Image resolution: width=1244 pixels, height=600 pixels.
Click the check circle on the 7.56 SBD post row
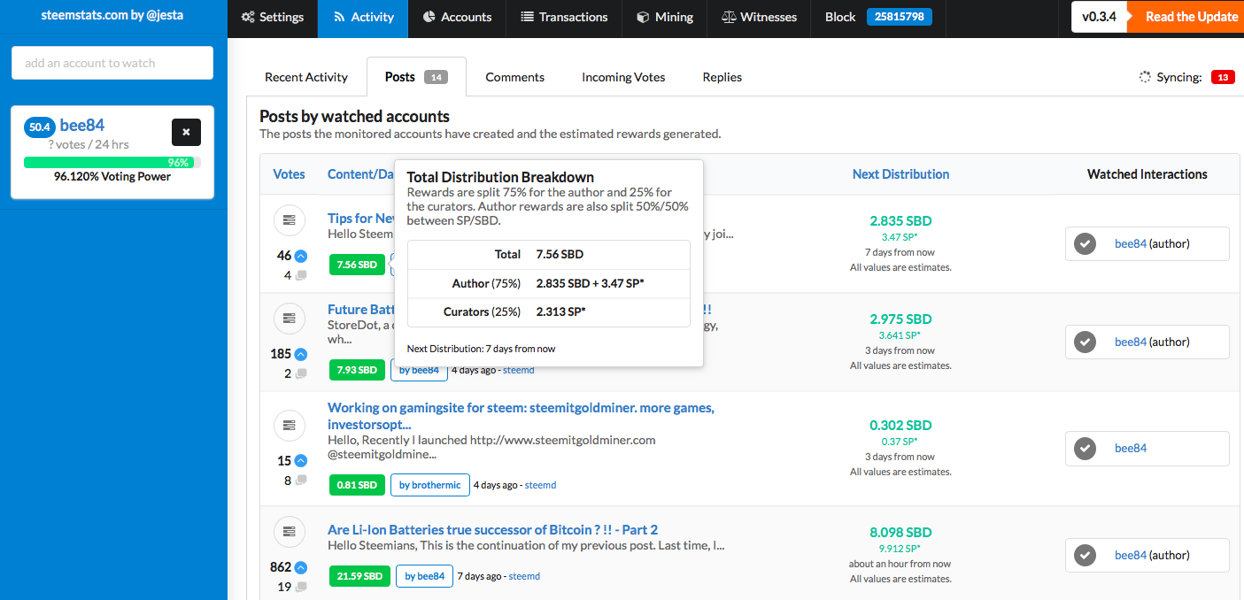click(1085, 244)
